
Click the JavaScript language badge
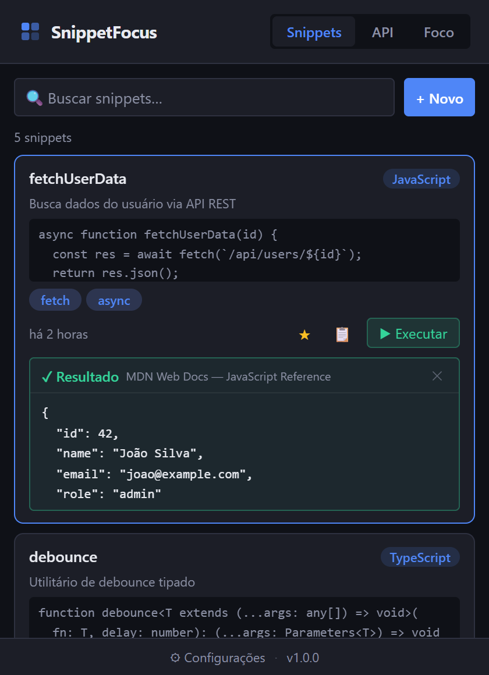tap(421, 179)
